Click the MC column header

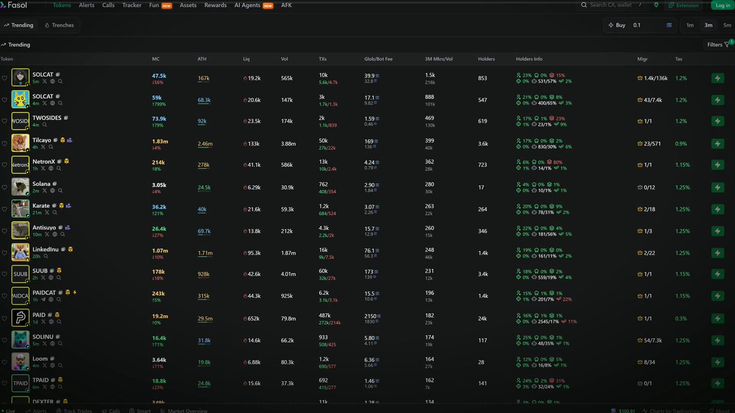[x=156, y=59]
